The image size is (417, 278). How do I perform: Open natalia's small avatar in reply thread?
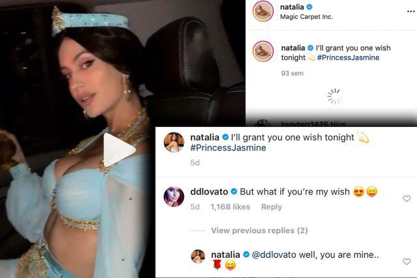click(x=198, y=257)
